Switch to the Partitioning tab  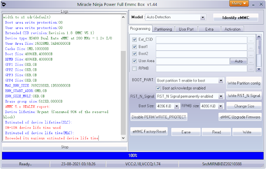pos(163,29)
